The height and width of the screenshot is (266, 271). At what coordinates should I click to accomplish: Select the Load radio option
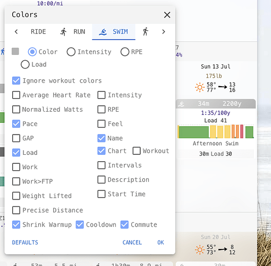(x=25, y=64)
